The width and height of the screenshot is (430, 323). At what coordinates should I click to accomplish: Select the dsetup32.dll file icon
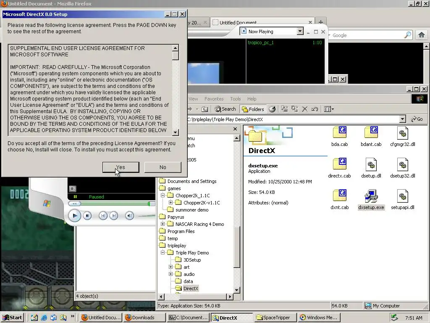pos(403,168)
